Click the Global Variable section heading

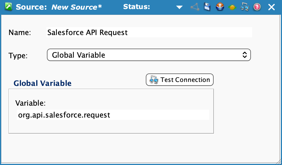(x=42, y=83)
